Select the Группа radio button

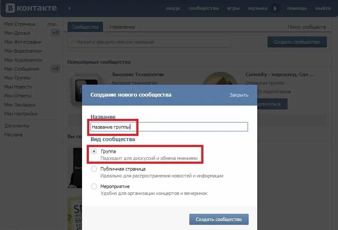click(x=94, y=151)
